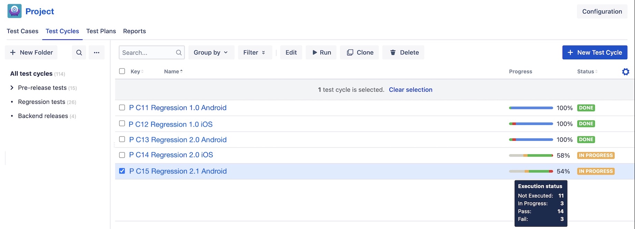Check the P C13 Regression 2.0 Android box
Image resolution: width=635 pixels, height=229 pixels.
(x=122, y=139)
